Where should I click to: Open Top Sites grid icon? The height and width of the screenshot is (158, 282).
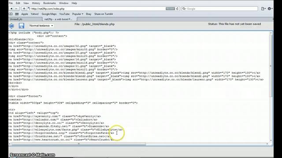[x=17, y=14]
